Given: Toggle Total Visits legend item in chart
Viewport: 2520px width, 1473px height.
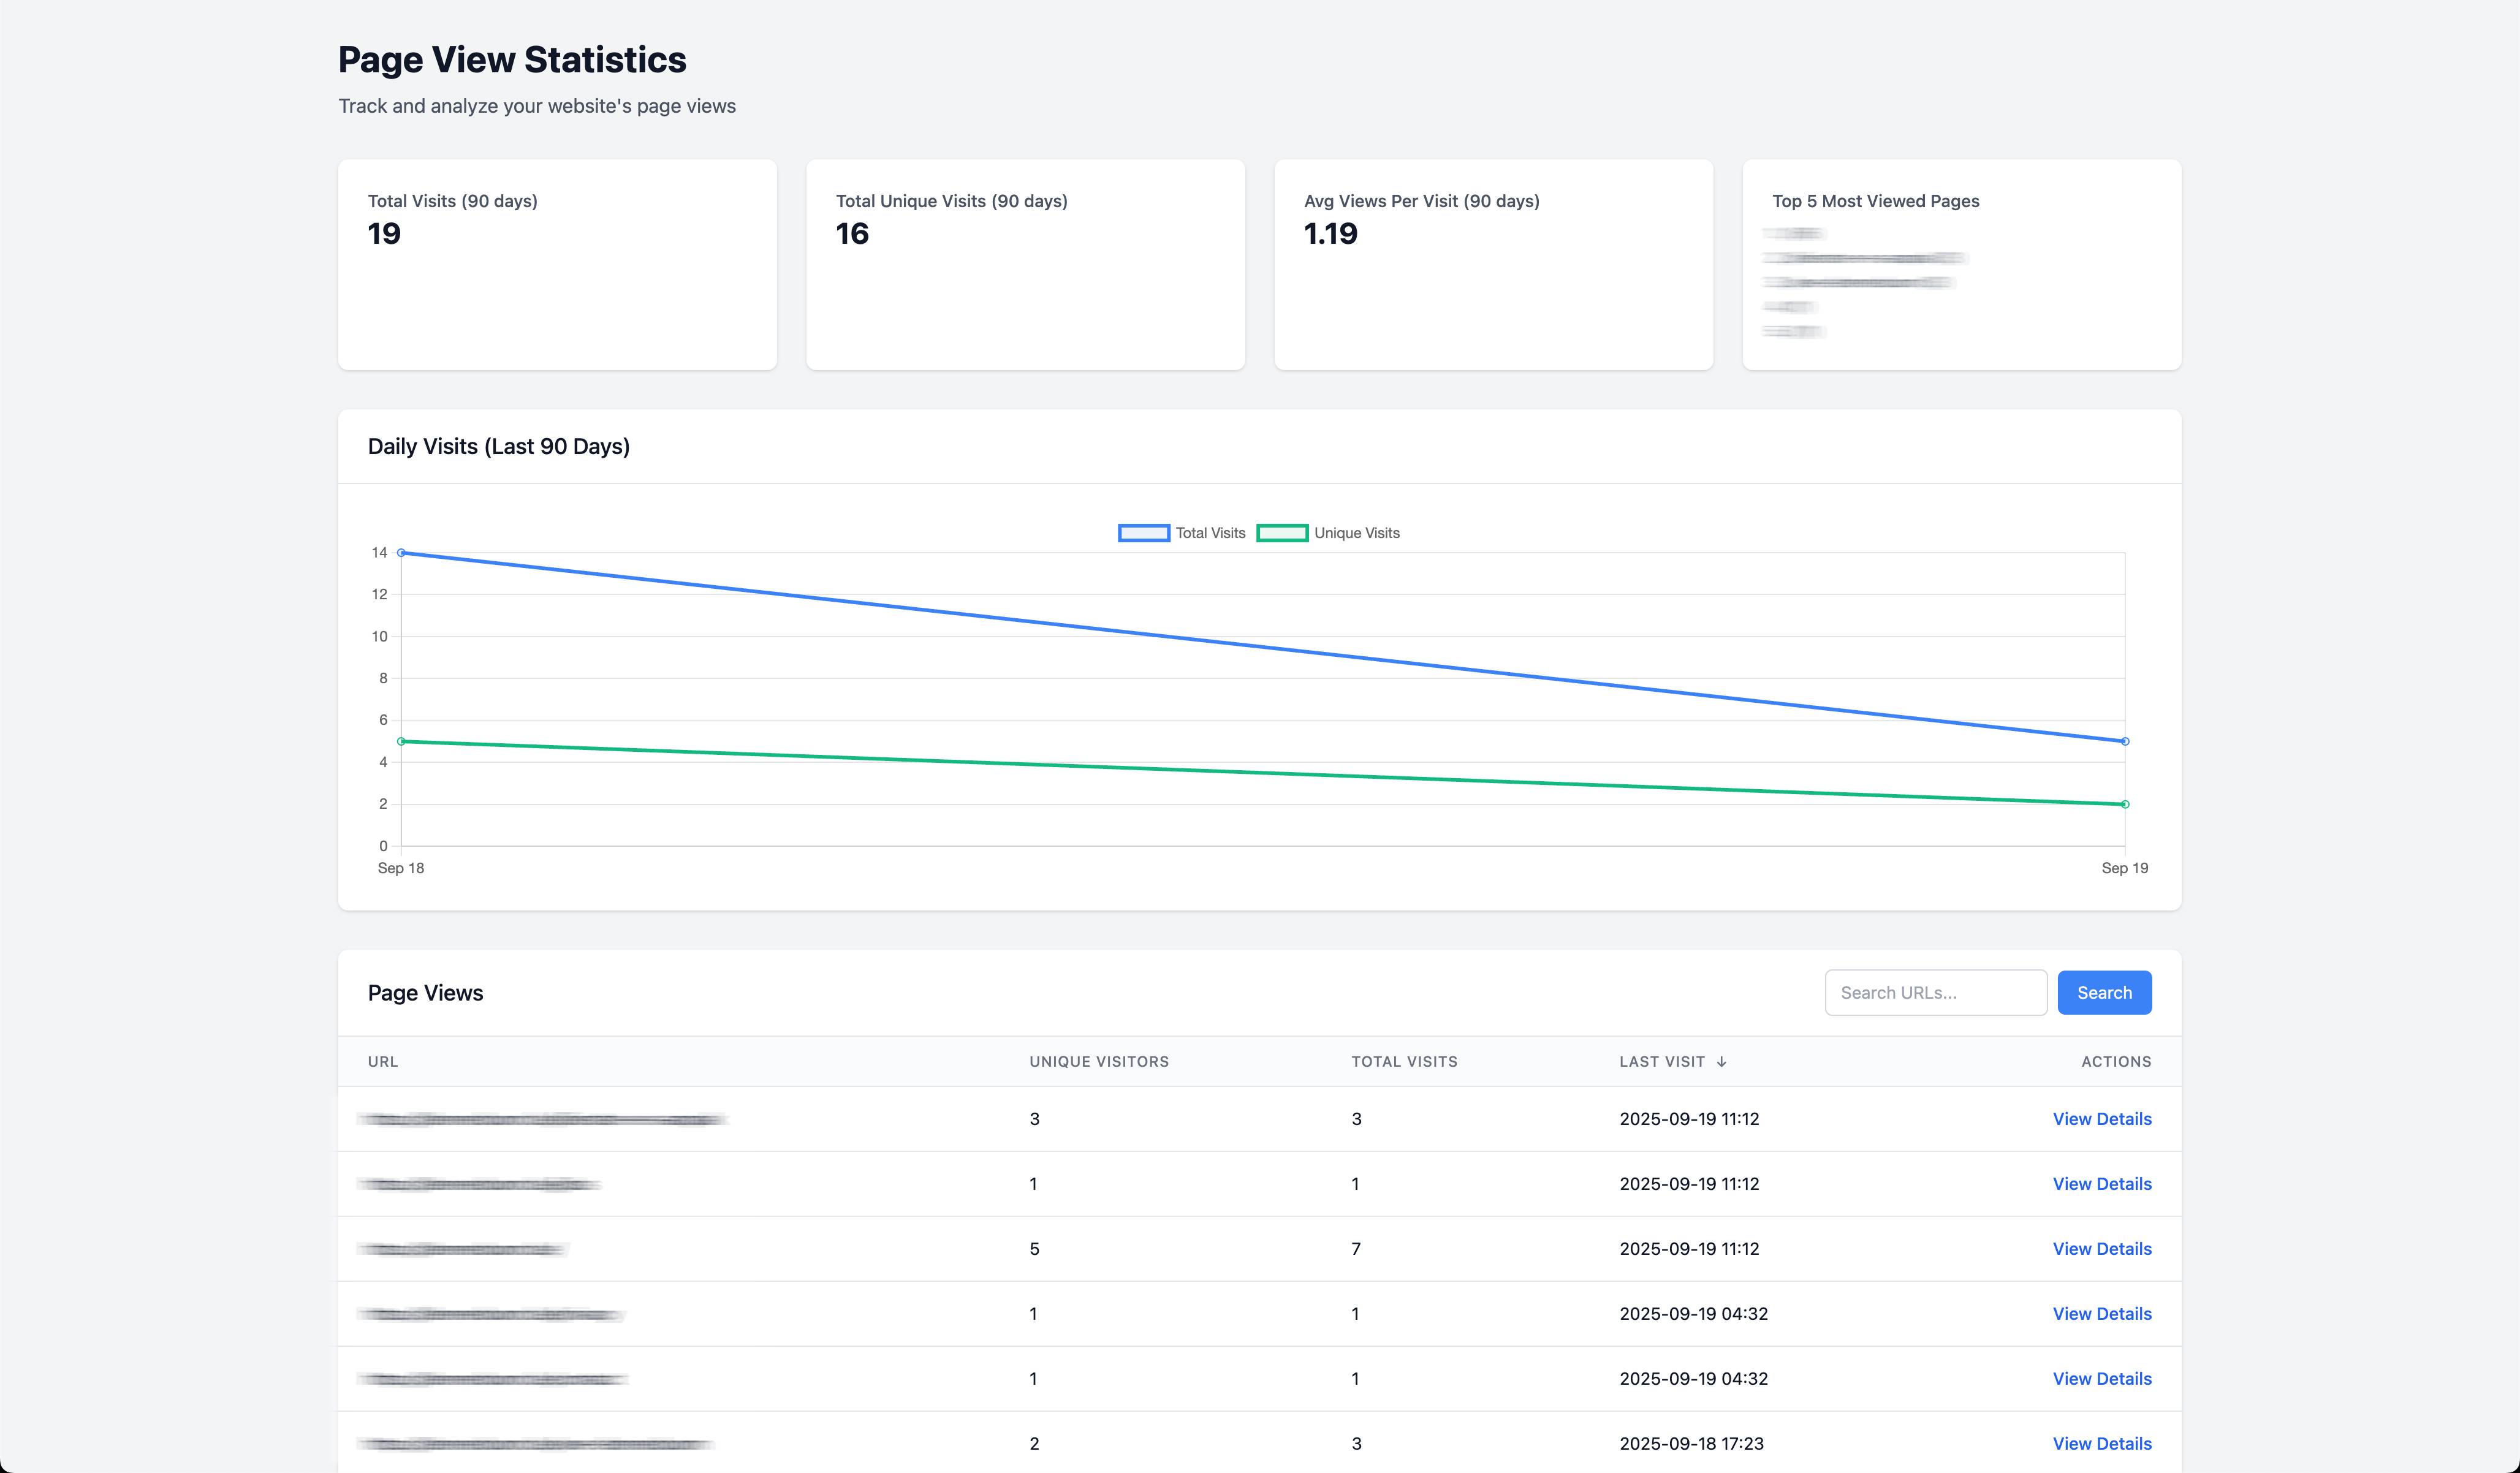Looking at the screenshot, I should pos(1210,533).
